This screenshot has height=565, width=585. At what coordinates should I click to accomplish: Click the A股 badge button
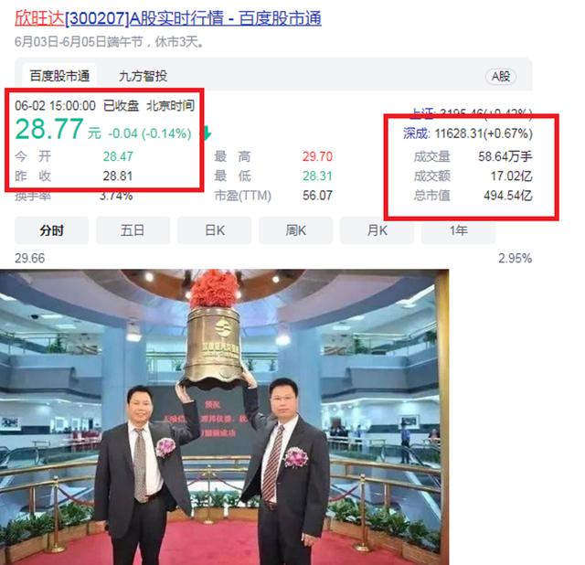pos(501,77)
